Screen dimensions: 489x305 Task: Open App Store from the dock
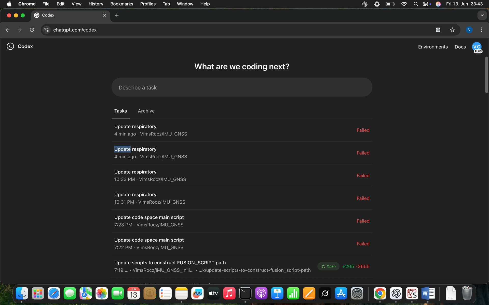pos(341,293)
